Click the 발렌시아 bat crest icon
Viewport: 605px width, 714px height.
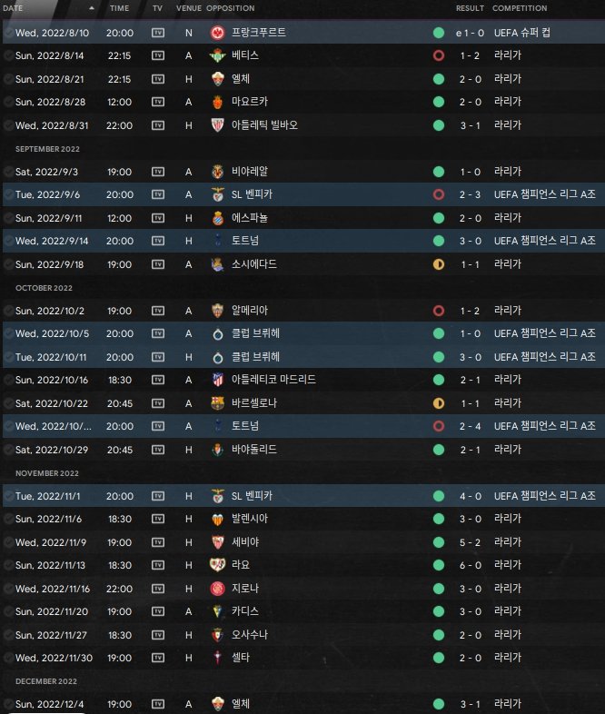pos(218,519)
